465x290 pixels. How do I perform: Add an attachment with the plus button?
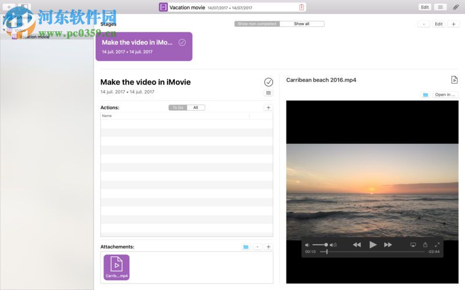pyautogui.click(x=269, y=247)
